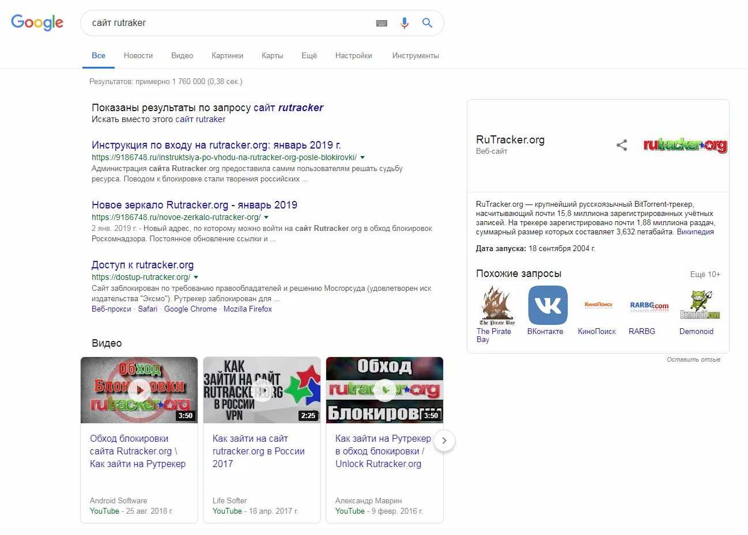The width and height of the screenshot is (748, 535).
Task: Select the RuTracker.org panel title
Action: (x=510, y=140)
